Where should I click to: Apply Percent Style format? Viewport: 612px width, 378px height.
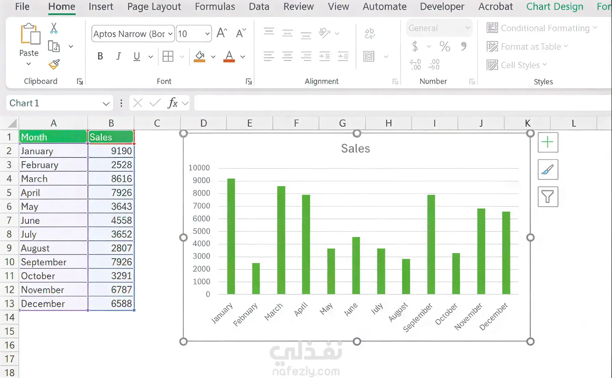445,46
